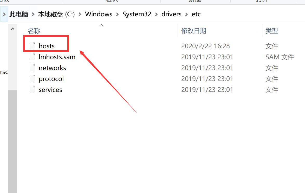Select the services file icon
Viewport: 305px width, 193px height.
32,89
